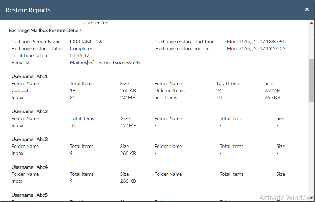Click the Deleted Items folder name

pyautogui.click(x=169, y=90)
